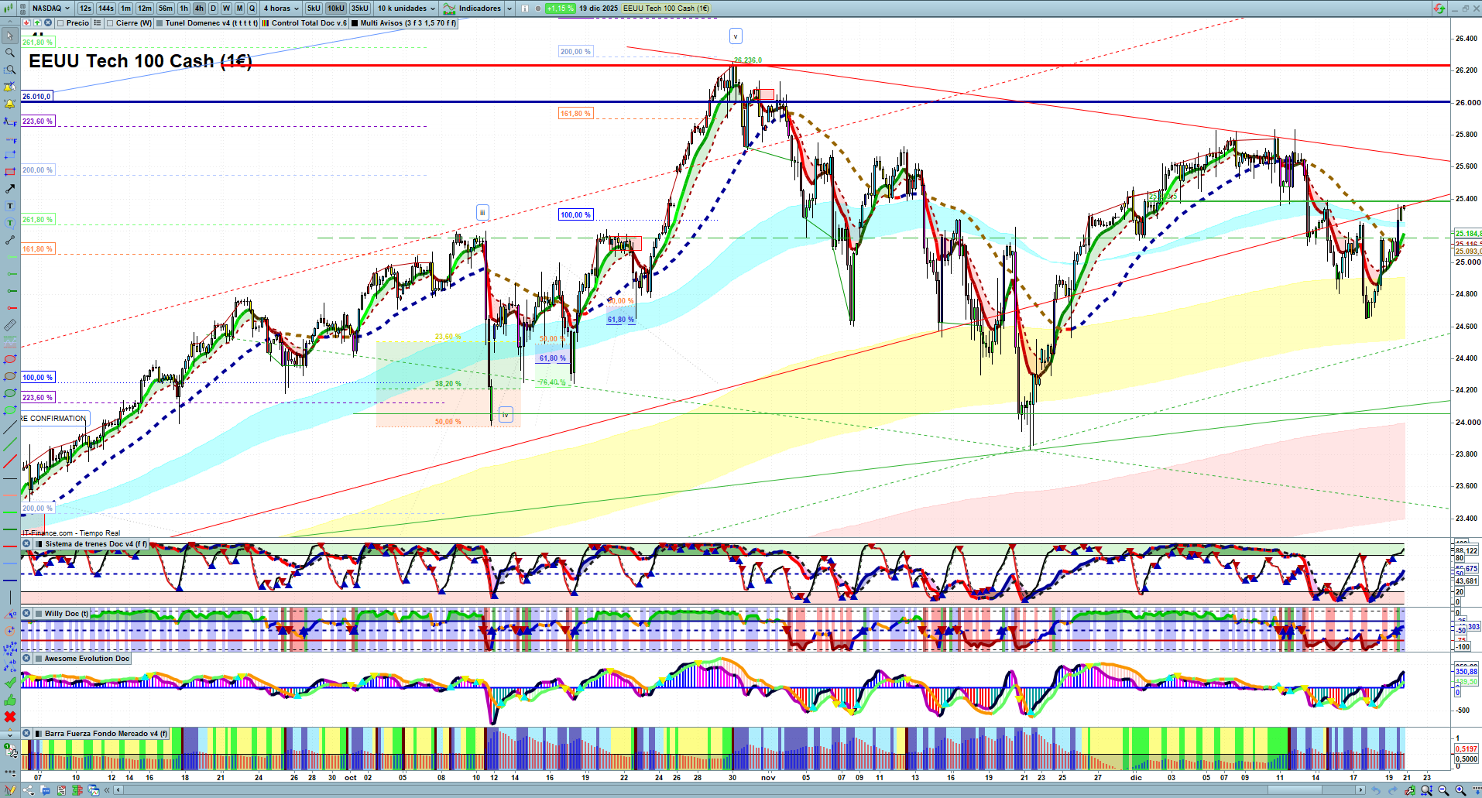1482x798 pixels.
Task: Toggle Sistema de trenes panel square box
Action: 39,544
